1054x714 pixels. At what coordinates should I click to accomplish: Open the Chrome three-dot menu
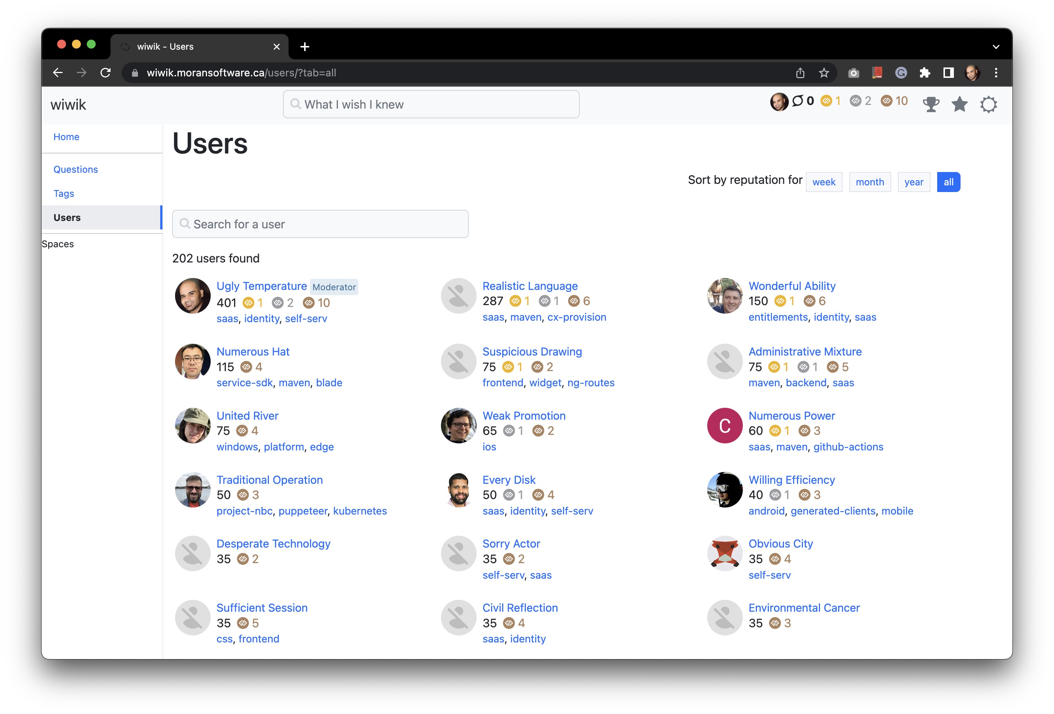click(x=996, y=73)
